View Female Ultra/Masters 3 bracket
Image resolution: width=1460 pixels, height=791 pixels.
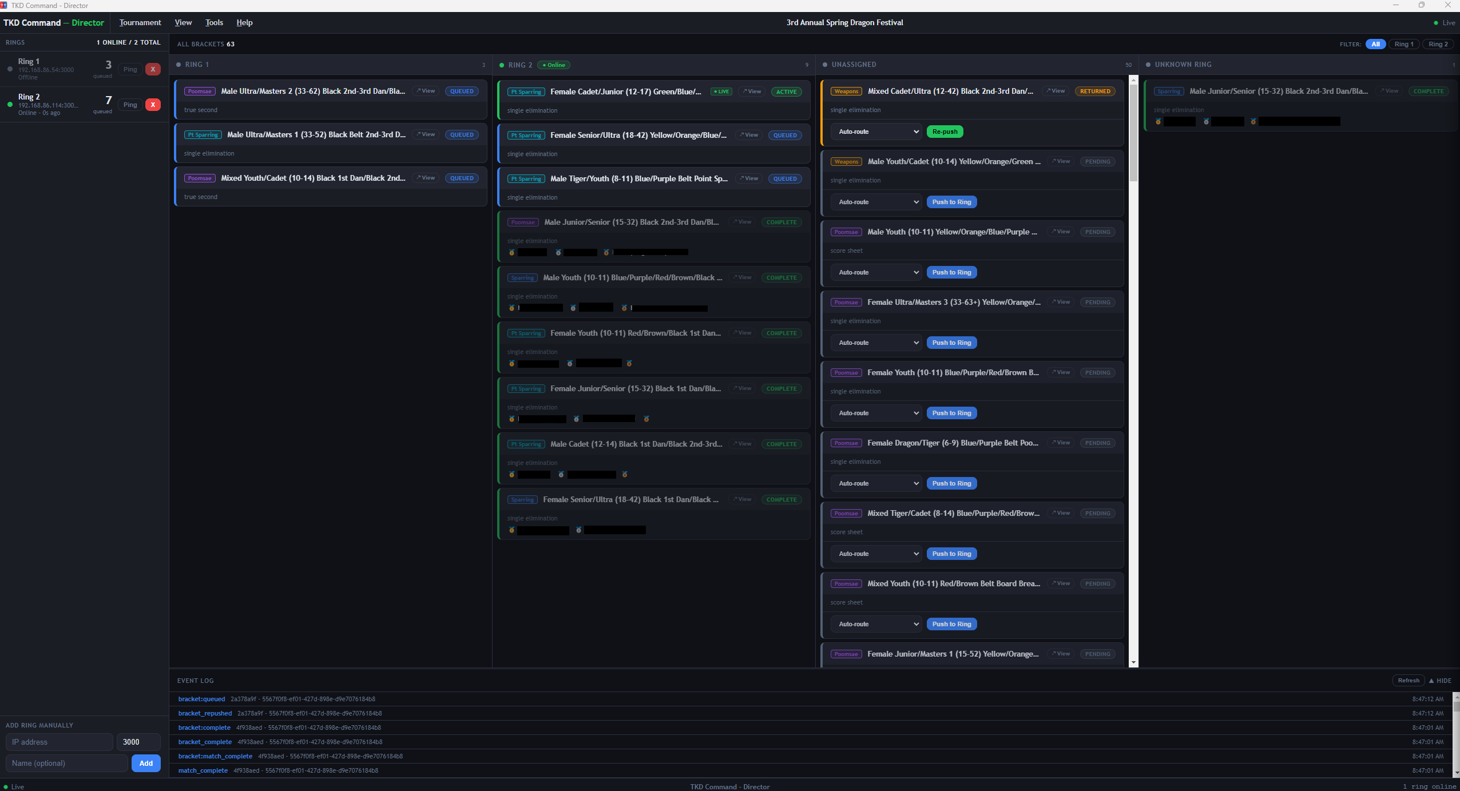pyautogui.click(x=1061, y=302)
